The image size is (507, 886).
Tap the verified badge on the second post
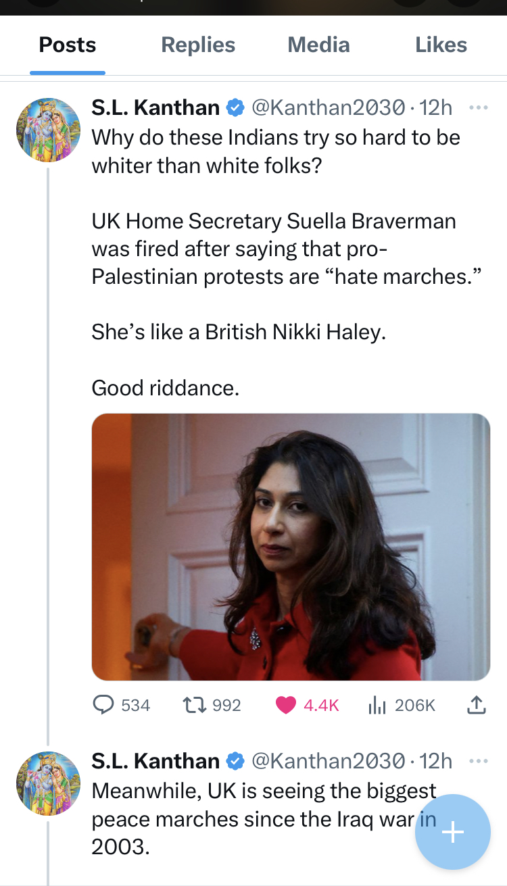tap(235, 762)
